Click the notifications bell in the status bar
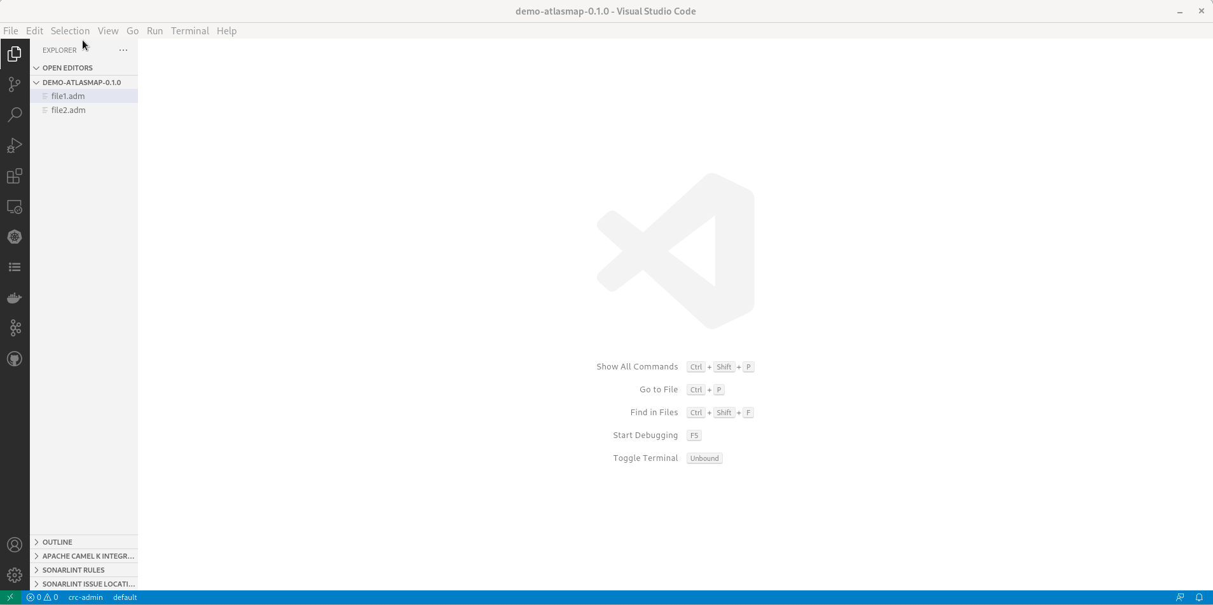Image resolution: width=1213 pixels, height=605 pixels. (1200, 597)
